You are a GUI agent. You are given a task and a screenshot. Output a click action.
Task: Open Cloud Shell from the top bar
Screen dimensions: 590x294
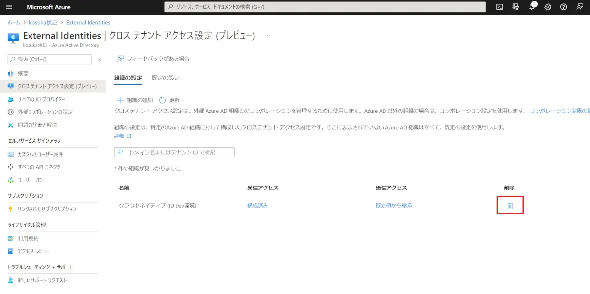coord(500,7)
